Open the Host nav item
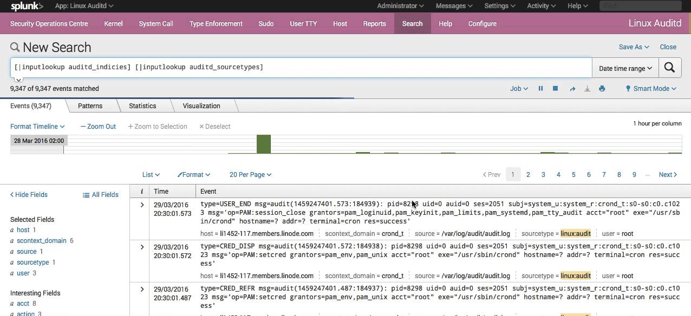The image size is (691, 316). click(340, 24)
